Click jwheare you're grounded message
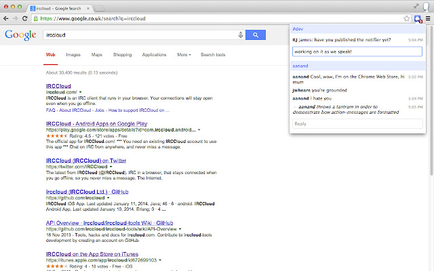This screenshot has width=434, height=271. (x=319, y=90)
